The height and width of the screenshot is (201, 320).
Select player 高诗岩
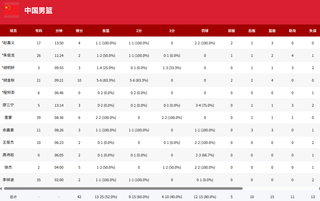[8, 155]
